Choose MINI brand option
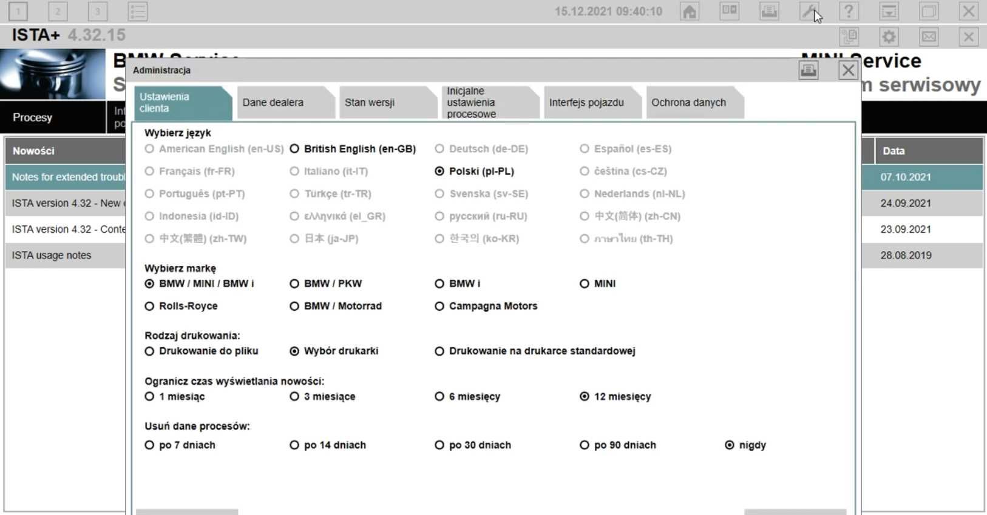The image size is (987, 515). click(598, 284)
